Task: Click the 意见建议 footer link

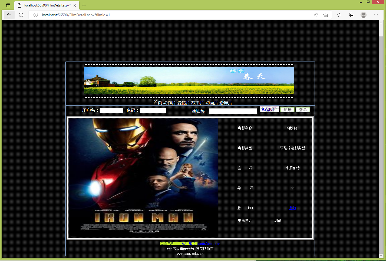Action: 189,243
